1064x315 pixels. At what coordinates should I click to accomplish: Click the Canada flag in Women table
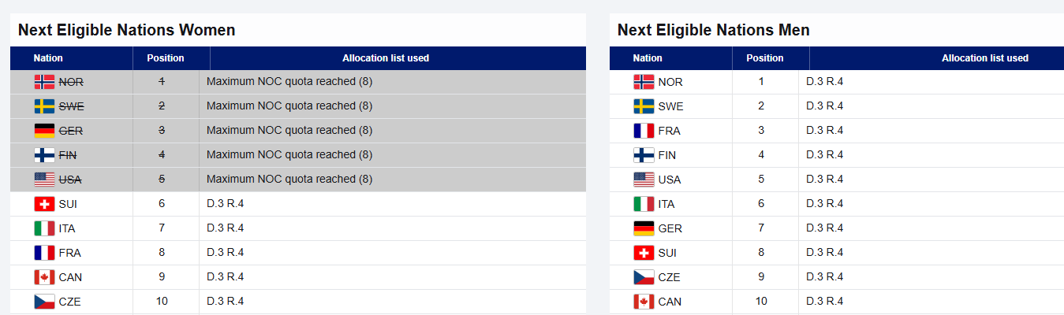point(44,277)
